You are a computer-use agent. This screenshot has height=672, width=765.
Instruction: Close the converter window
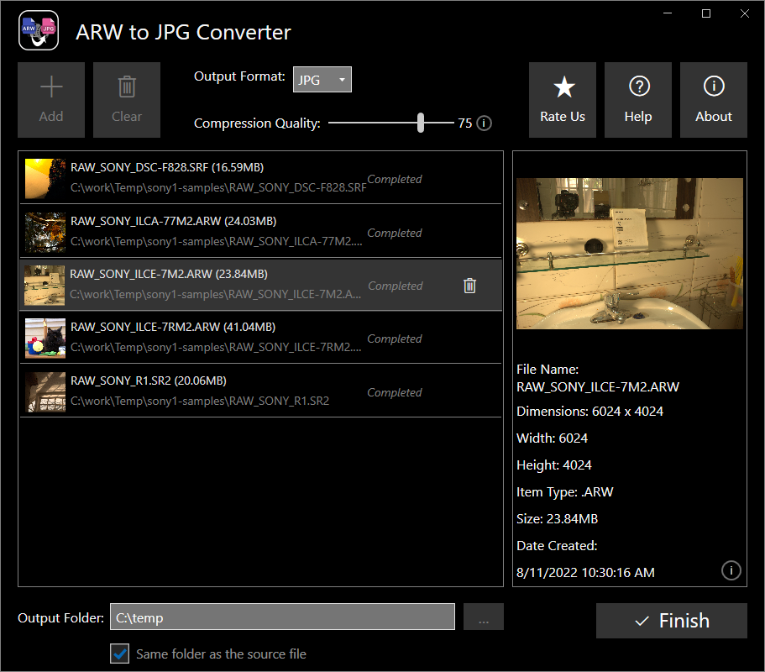coord(745,13)
